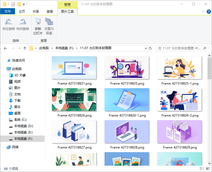Open the 文件 tab

(8, 11)
